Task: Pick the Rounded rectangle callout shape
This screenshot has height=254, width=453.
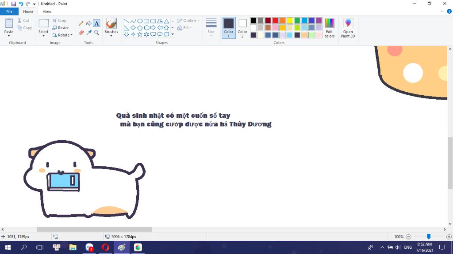Action: (153, 34)
